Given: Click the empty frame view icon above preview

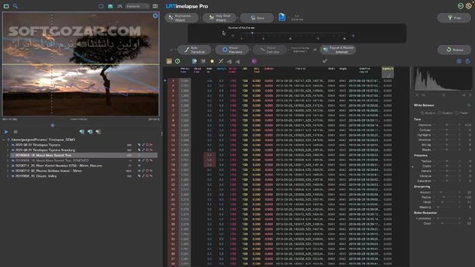Looking at the screenshot, I should [101, 6].
